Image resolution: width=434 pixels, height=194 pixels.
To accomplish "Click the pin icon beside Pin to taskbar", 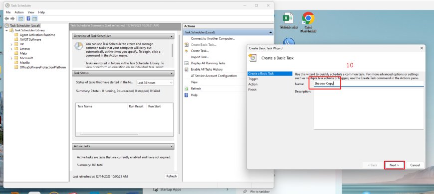I will pos(245,192).
